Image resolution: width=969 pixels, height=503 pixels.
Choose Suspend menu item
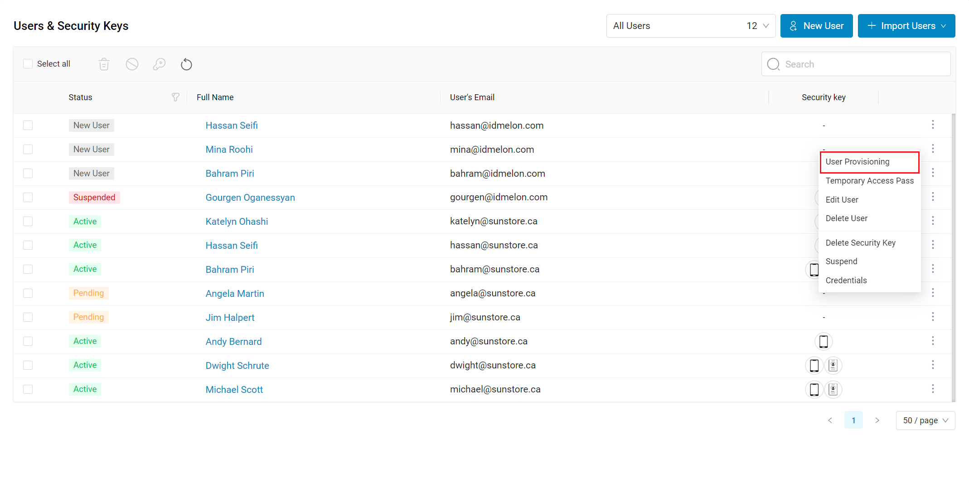pyautogui.click(x=869, y=261)
